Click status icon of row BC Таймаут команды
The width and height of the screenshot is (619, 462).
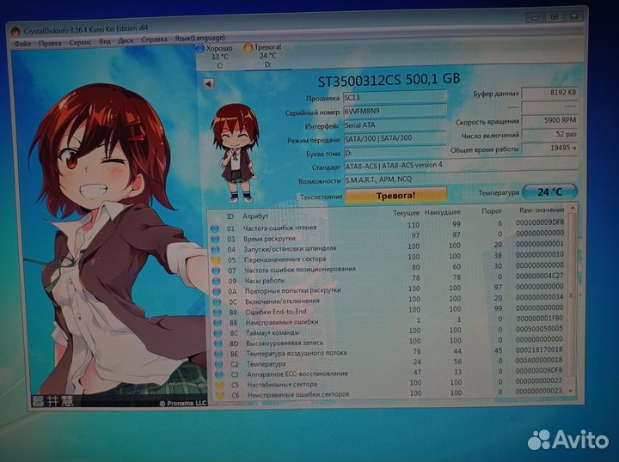tap(218, 333)
